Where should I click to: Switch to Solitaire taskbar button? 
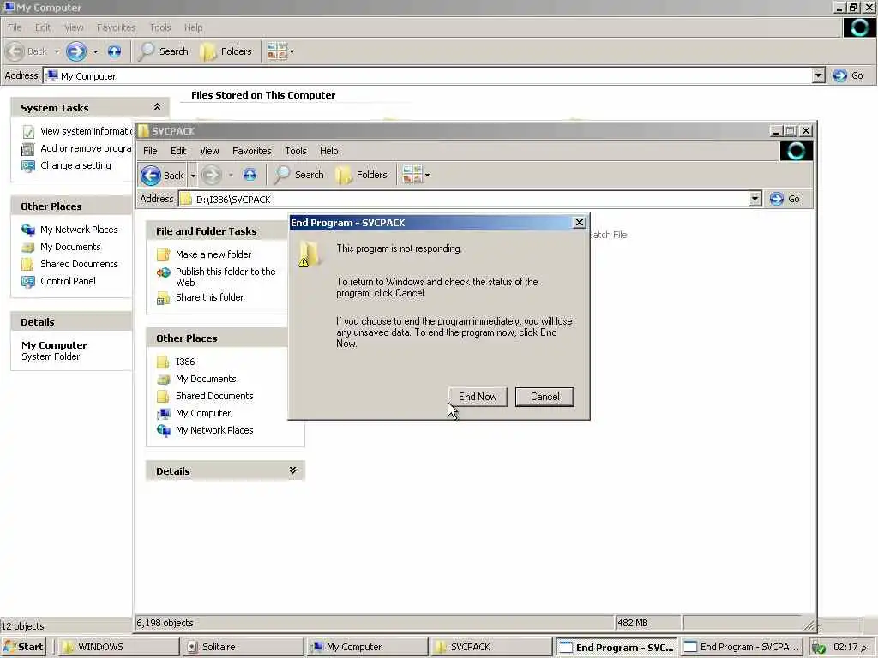pos(243,647)
